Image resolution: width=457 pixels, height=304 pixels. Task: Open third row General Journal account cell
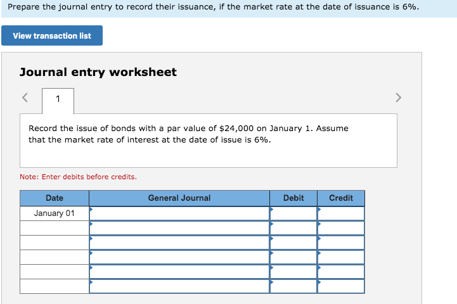coord(179,243)
